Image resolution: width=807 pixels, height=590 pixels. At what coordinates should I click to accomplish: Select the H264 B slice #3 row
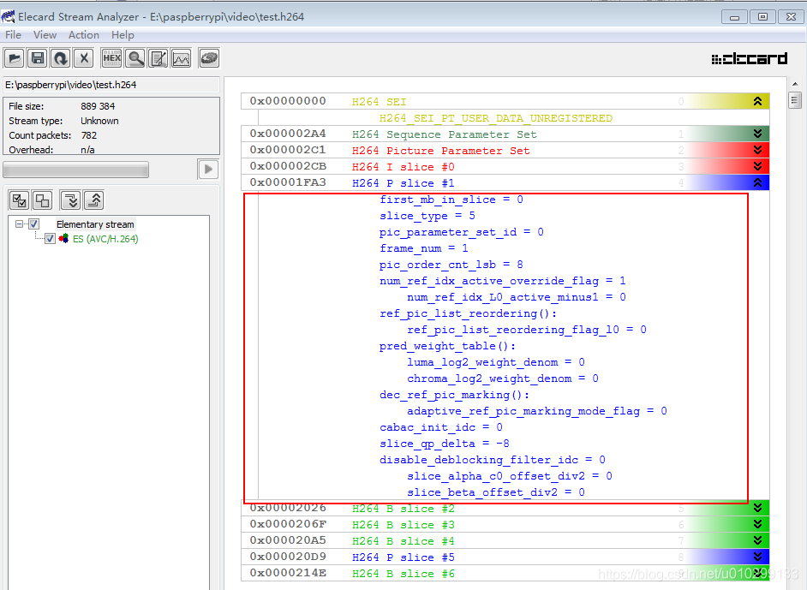[x=505, y=524]
